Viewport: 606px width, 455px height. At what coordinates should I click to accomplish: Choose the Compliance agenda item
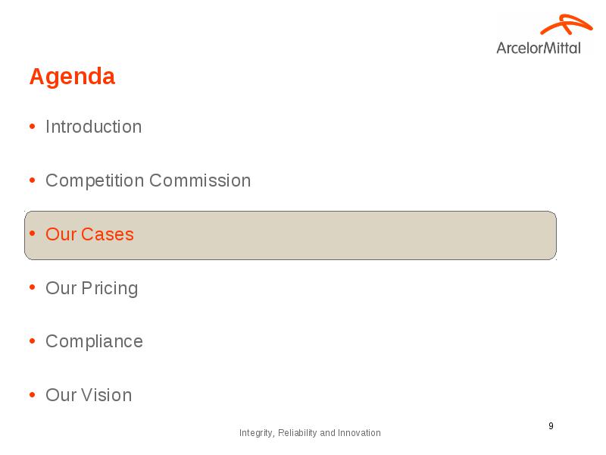point(94,342)
